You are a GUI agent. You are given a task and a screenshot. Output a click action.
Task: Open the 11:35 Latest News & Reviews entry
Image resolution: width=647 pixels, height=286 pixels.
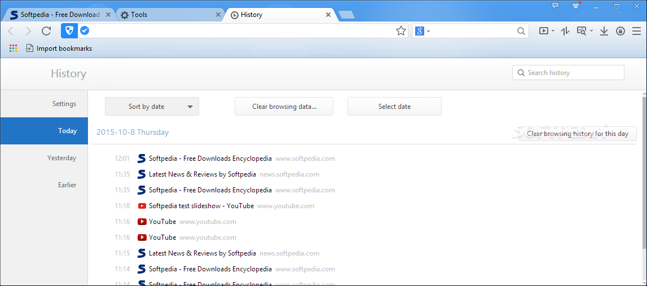coord(202,174)
